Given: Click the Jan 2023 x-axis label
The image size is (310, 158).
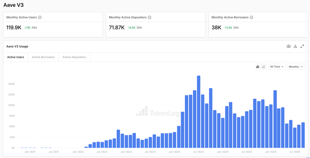Looking at the screenshot, I should coord(126,152).
